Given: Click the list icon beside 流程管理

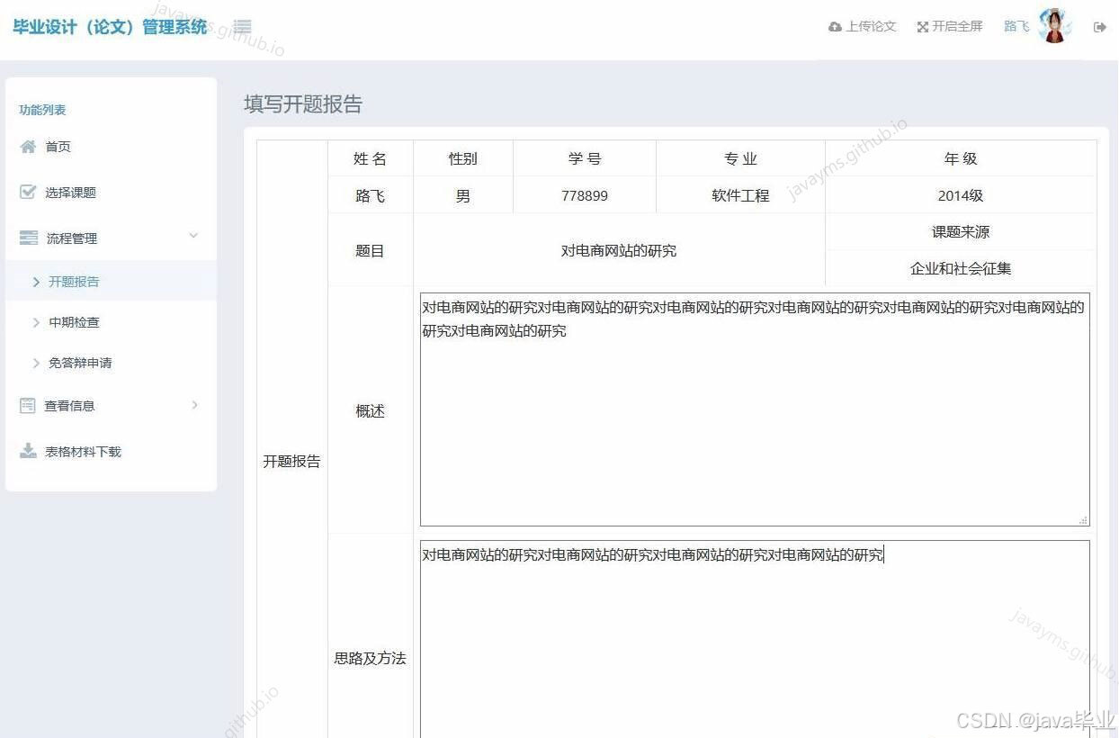Looking at the screenshot, I should coord(29,238).
